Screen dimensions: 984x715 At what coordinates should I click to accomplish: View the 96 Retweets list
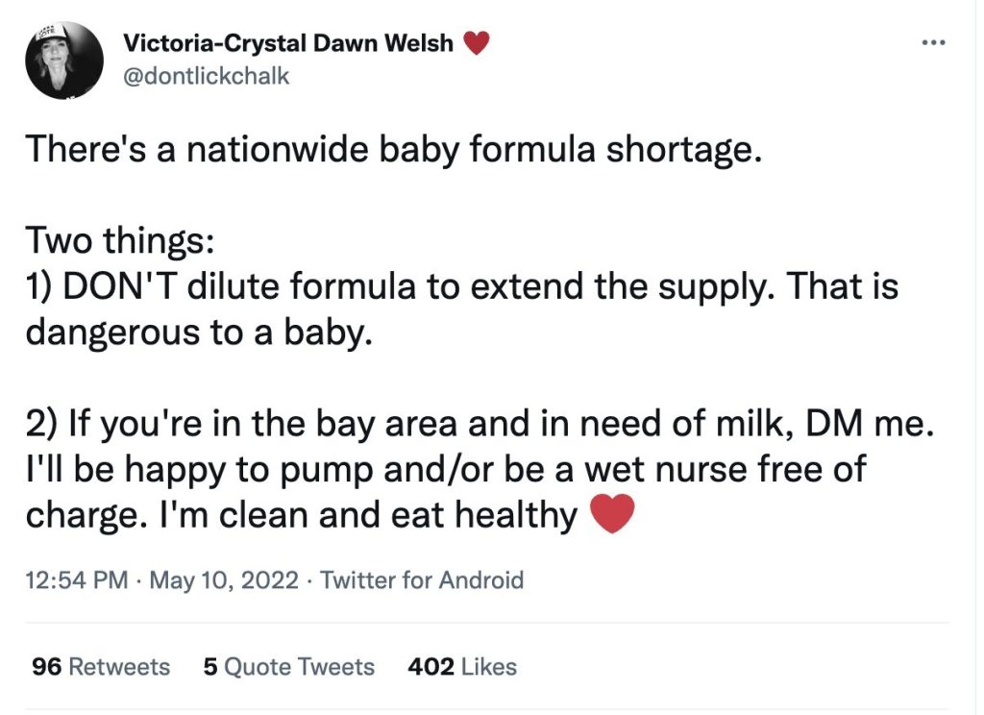pos(101,667)
